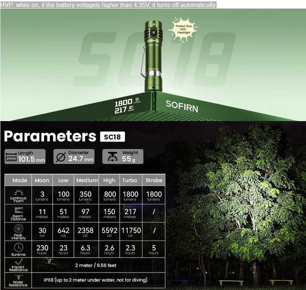Screen dimensions: 306x290
Task: Click the 30 cd peak intensity cell
Action: (x=42, y=232)
